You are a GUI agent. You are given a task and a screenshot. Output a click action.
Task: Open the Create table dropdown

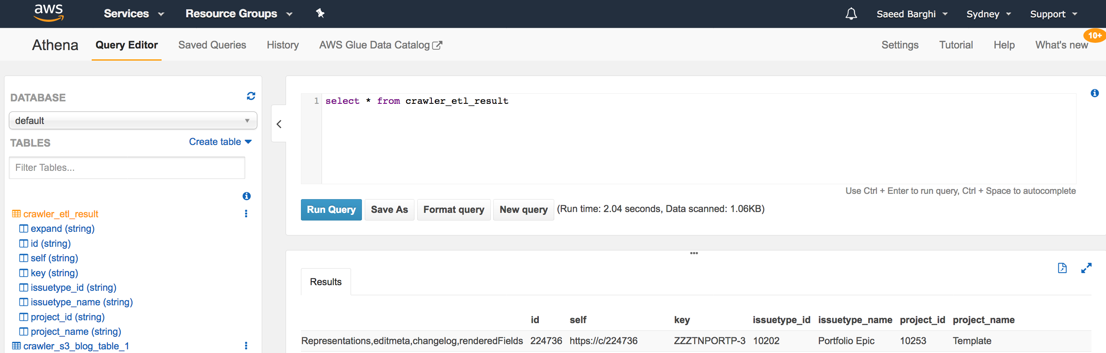[220, 142]
